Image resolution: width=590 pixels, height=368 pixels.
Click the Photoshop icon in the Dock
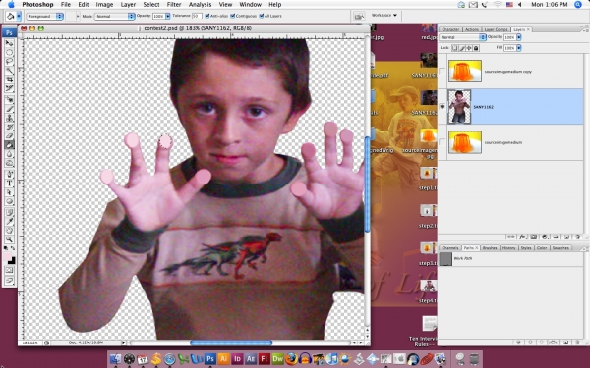point(210,359)
